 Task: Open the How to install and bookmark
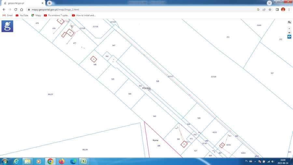(84, 15)
